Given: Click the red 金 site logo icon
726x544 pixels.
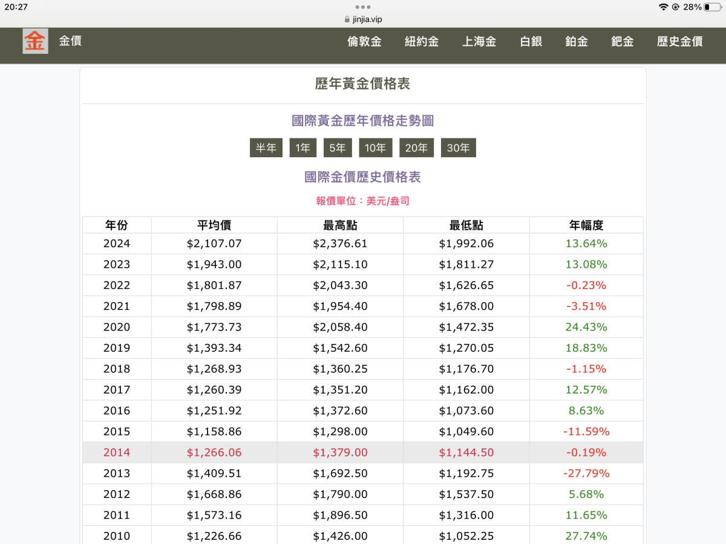Looking at the screenshot, I should tap(35, 41).
